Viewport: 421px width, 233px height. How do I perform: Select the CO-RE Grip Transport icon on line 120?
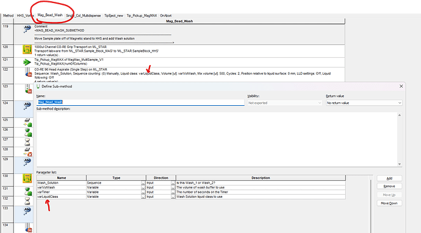tap(27, 49)
